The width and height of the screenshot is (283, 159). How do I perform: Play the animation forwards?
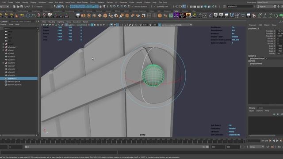pyautogui.click(x=277, y=140)
